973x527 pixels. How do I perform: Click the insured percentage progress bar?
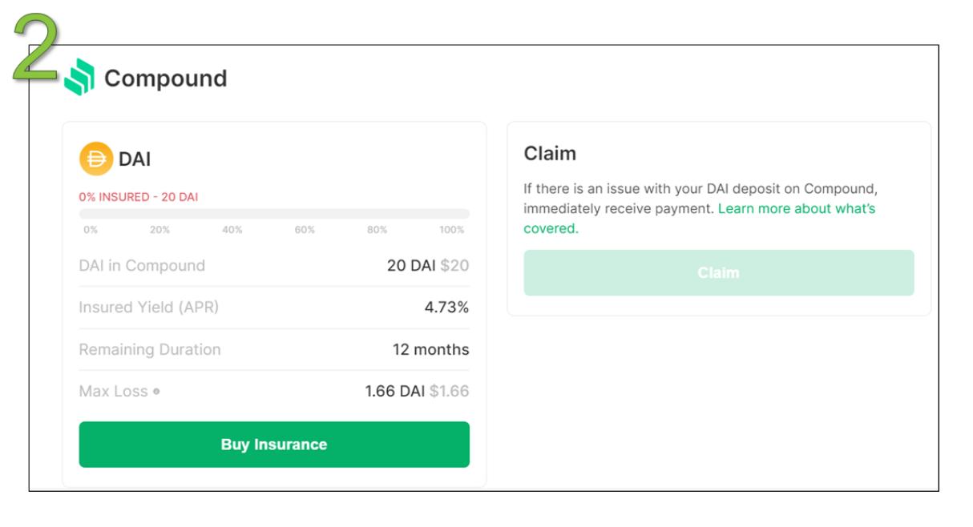click(274, 214)
